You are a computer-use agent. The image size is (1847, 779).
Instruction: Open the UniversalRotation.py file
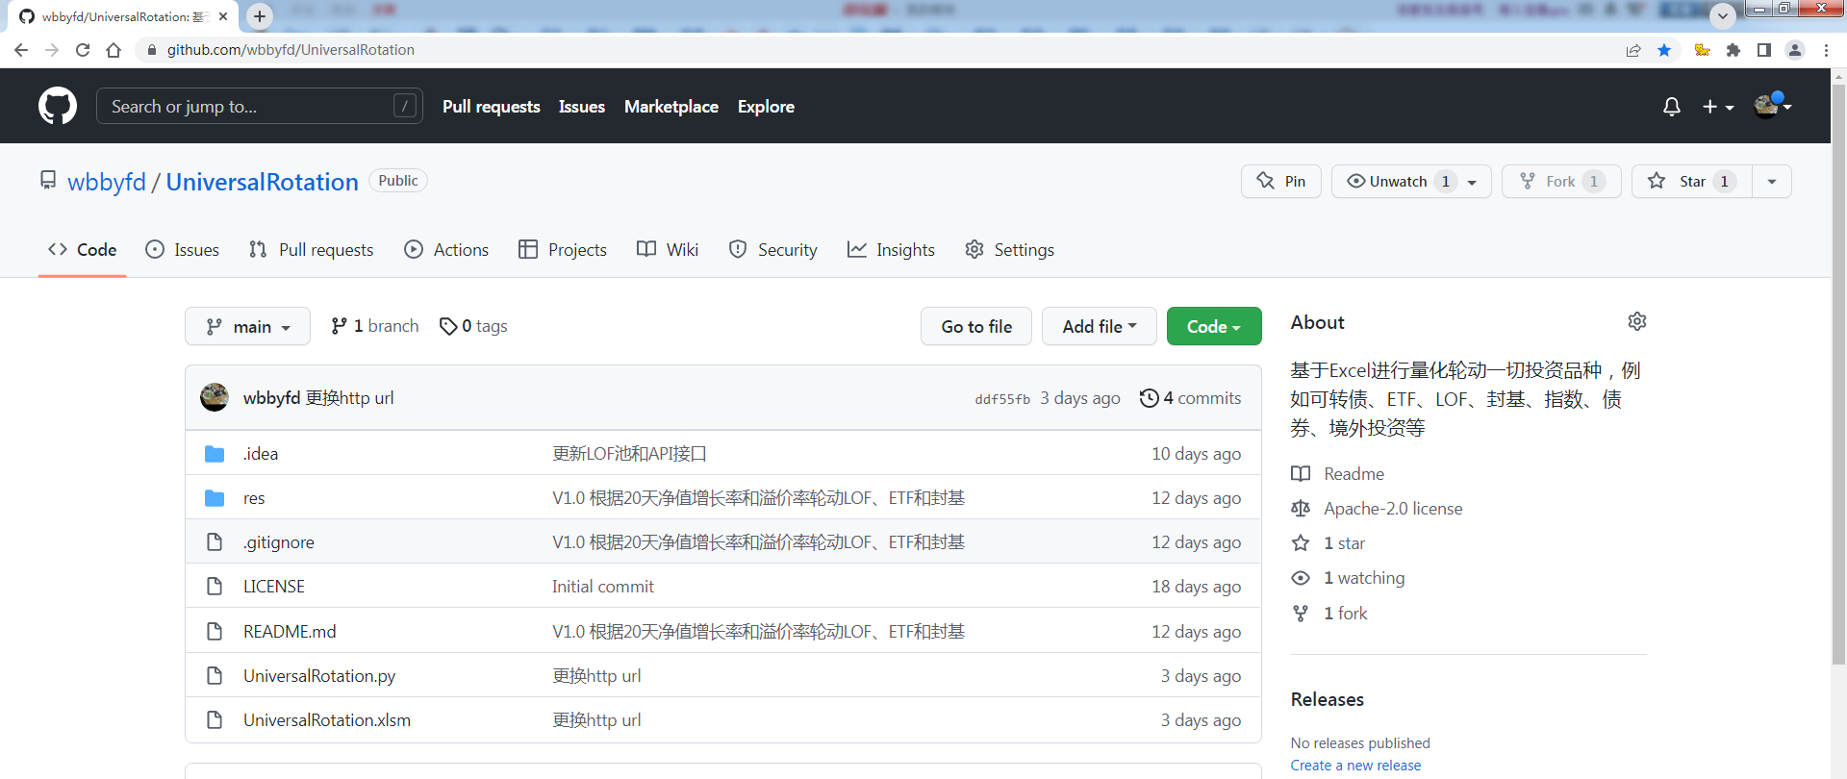pyautogui.click(x=319, y=676)
